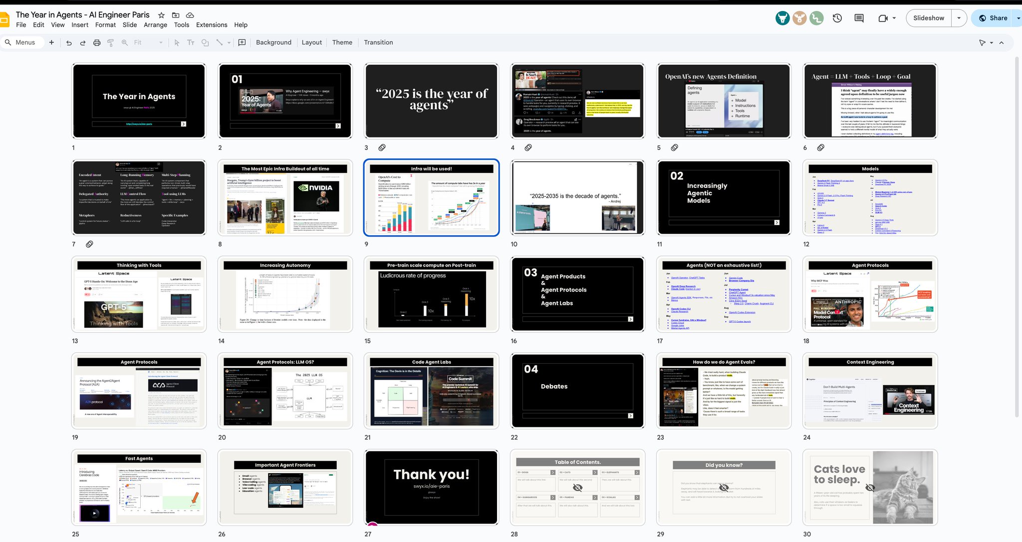The height and width of the screenshot is (542, 1022).
Task: Click the presentation title text
Action: [83, 15]
